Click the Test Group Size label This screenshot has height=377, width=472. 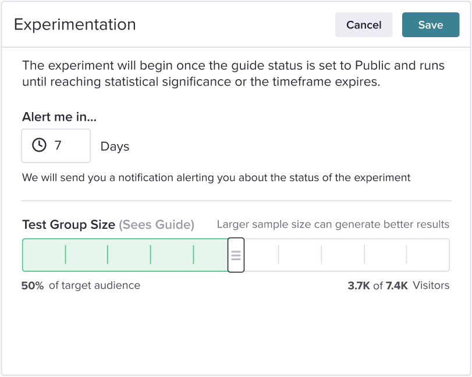click(69, 225)
